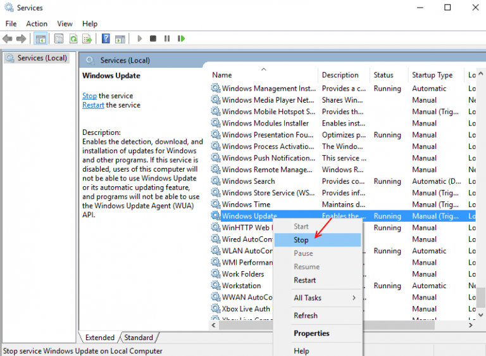486x356 pixels.
Task: Click the Back arrow toolbar icon
Action: (x=7, y=39)
